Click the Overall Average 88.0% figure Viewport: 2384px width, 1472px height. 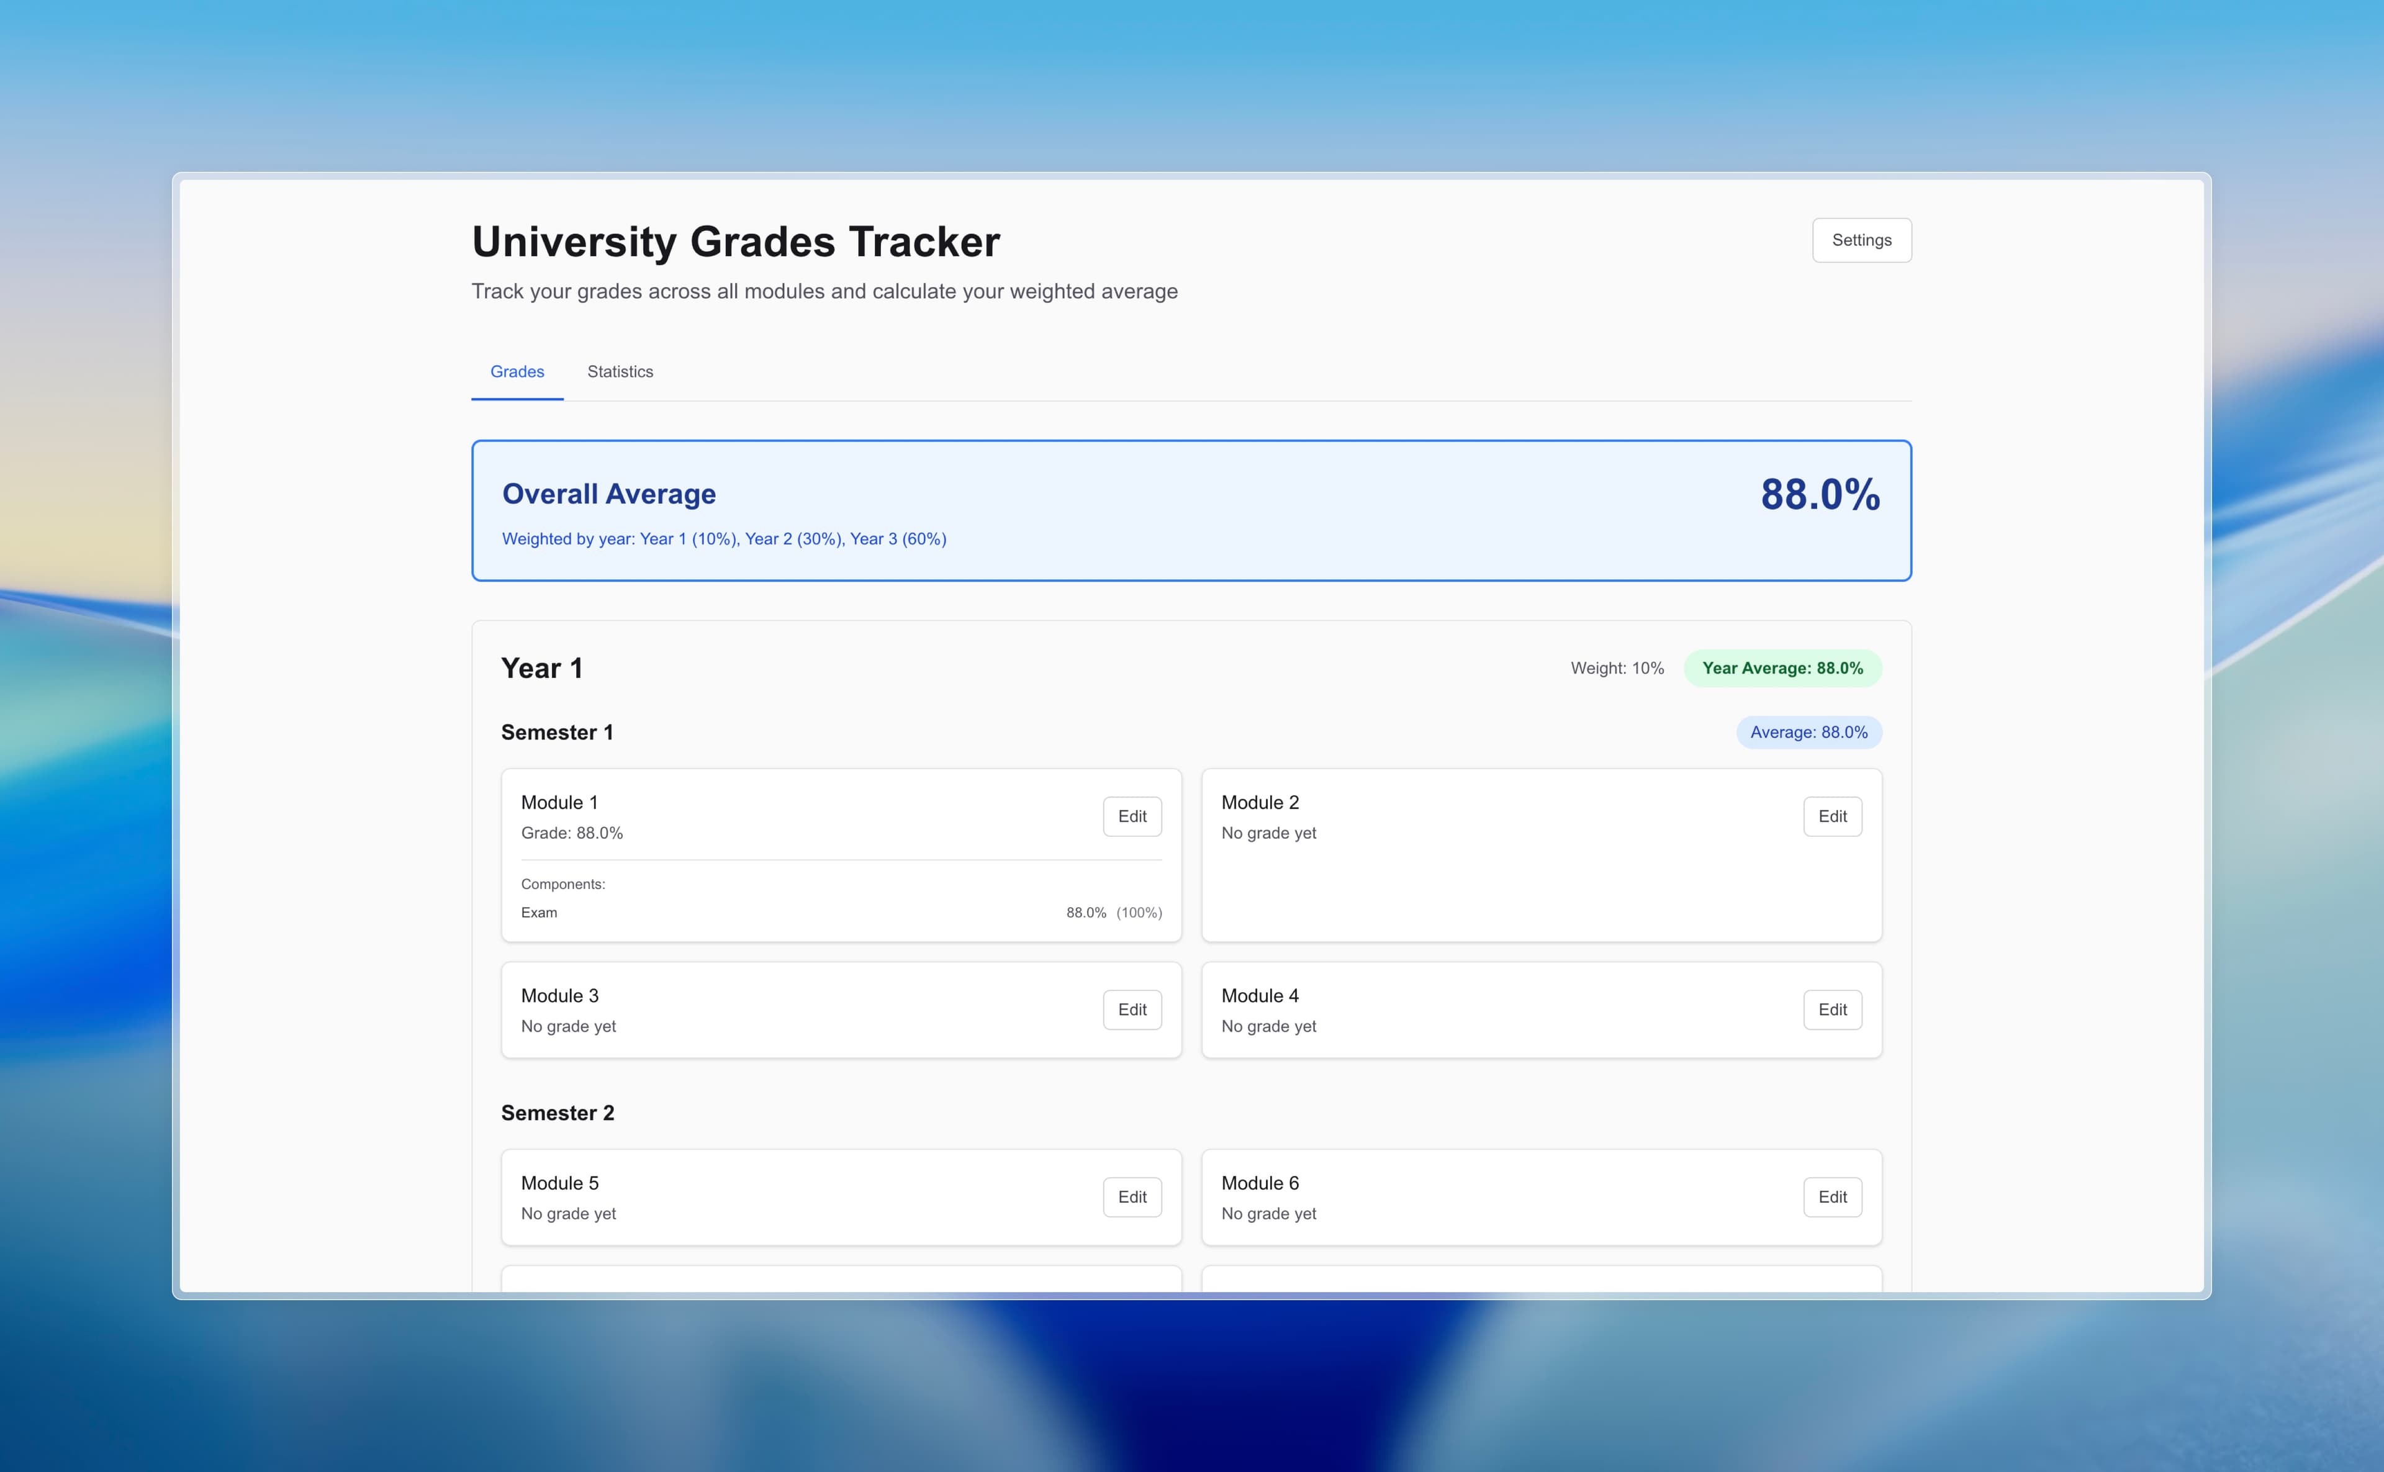point(1818,495)
